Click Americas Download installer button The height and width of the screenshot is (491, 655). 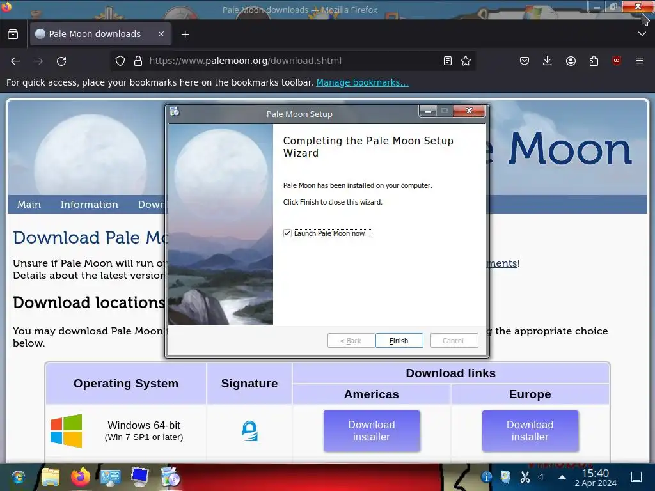pos(372,431)
